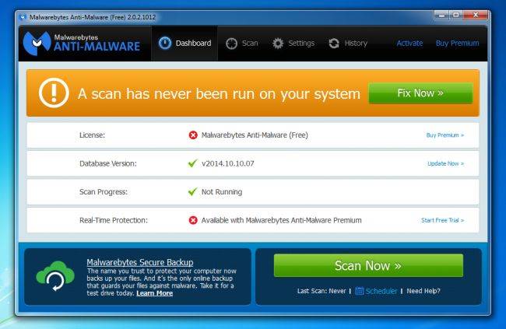Image resolution: width=506 pixels, height=329 pixels.
Task: Open the Settings tab
Action: point(293,44)
